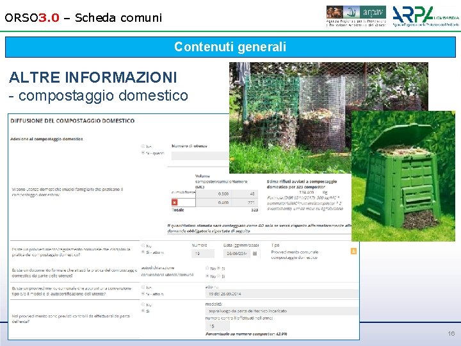Click the modalità field 'sopralluogo da parte del tecnico incaricato'
The width and height of the screenshot is (461, 346).
pyautogui.click(x=282, y=311)
